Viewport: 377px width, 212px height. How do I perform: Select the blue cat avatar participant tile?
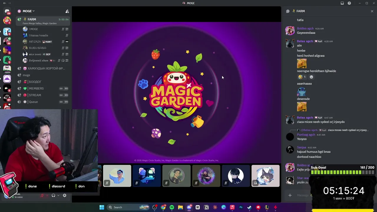[x=147, y=176]
